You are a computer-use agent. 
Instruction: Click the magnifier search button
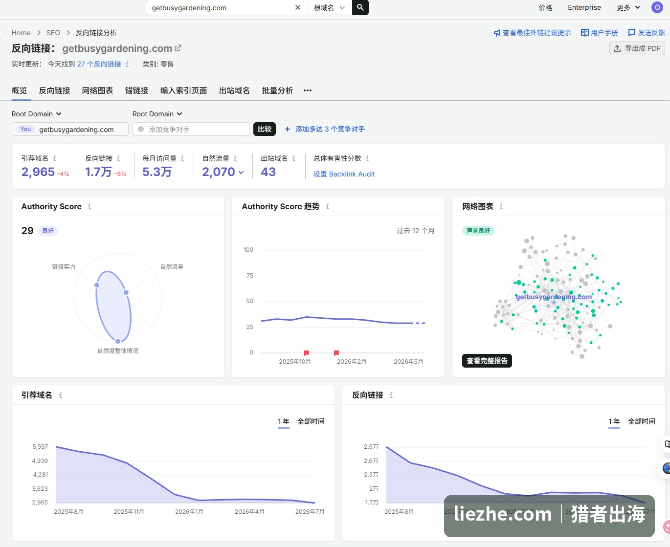(x=360, y=7)
